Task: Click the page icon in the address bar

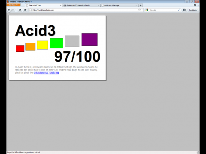Action: coord(30,10)
